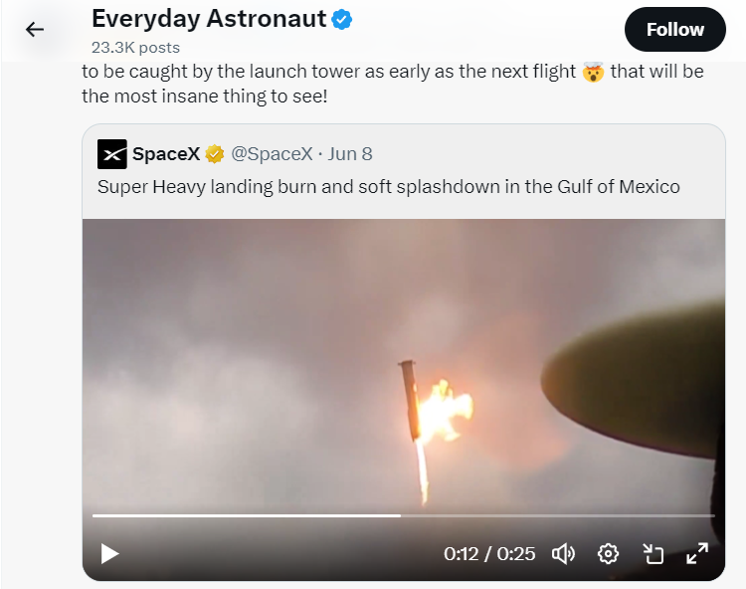This screenshot has height=589, width=746.
Task: Pop out video with picture-in-picture icon
Action: pos(653,554)
